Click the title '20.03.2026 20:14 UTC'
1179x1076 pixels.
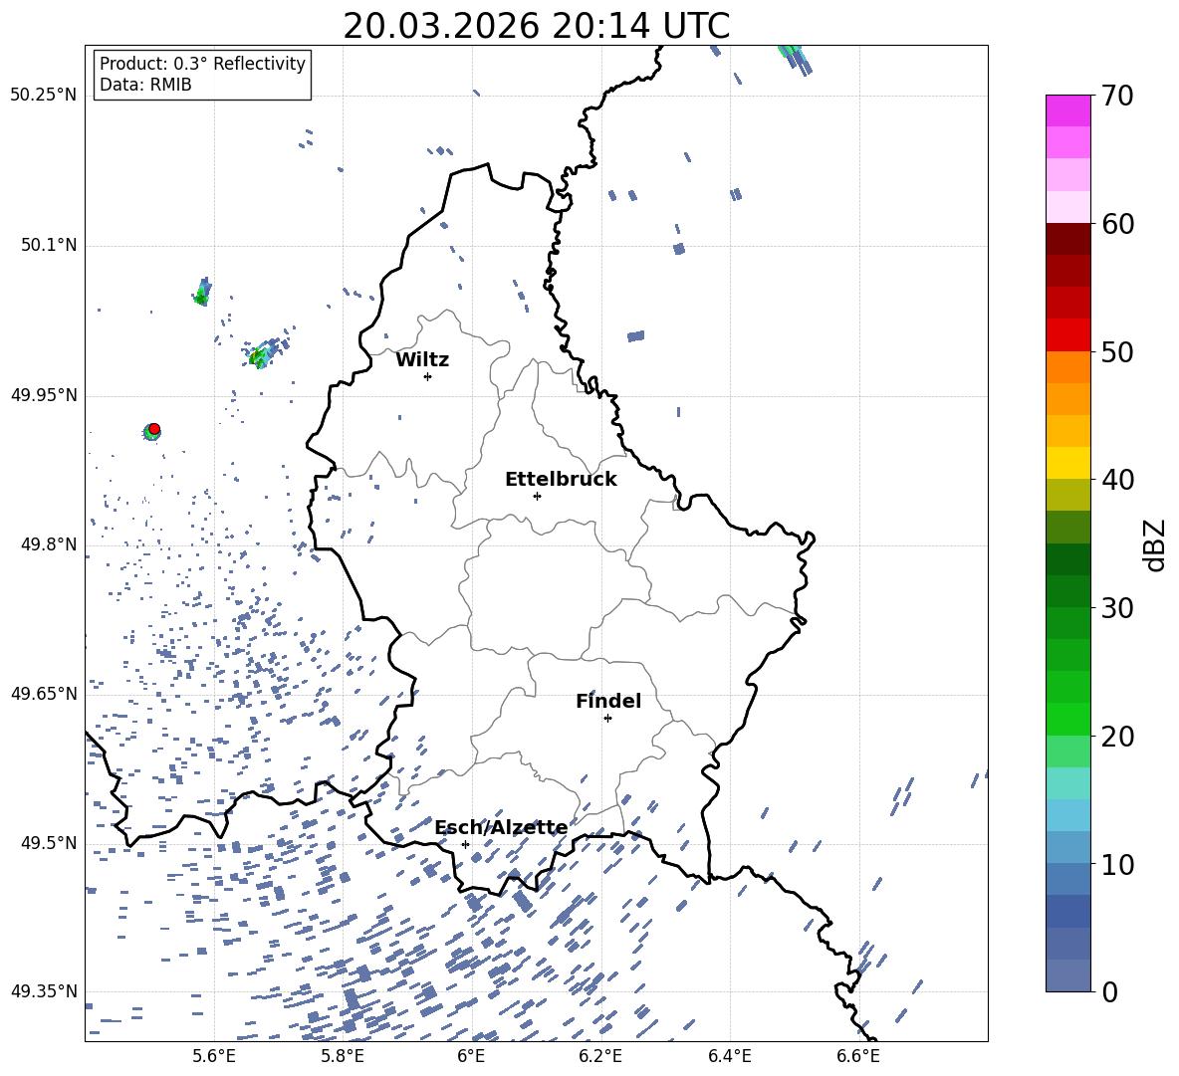point(536,26)
